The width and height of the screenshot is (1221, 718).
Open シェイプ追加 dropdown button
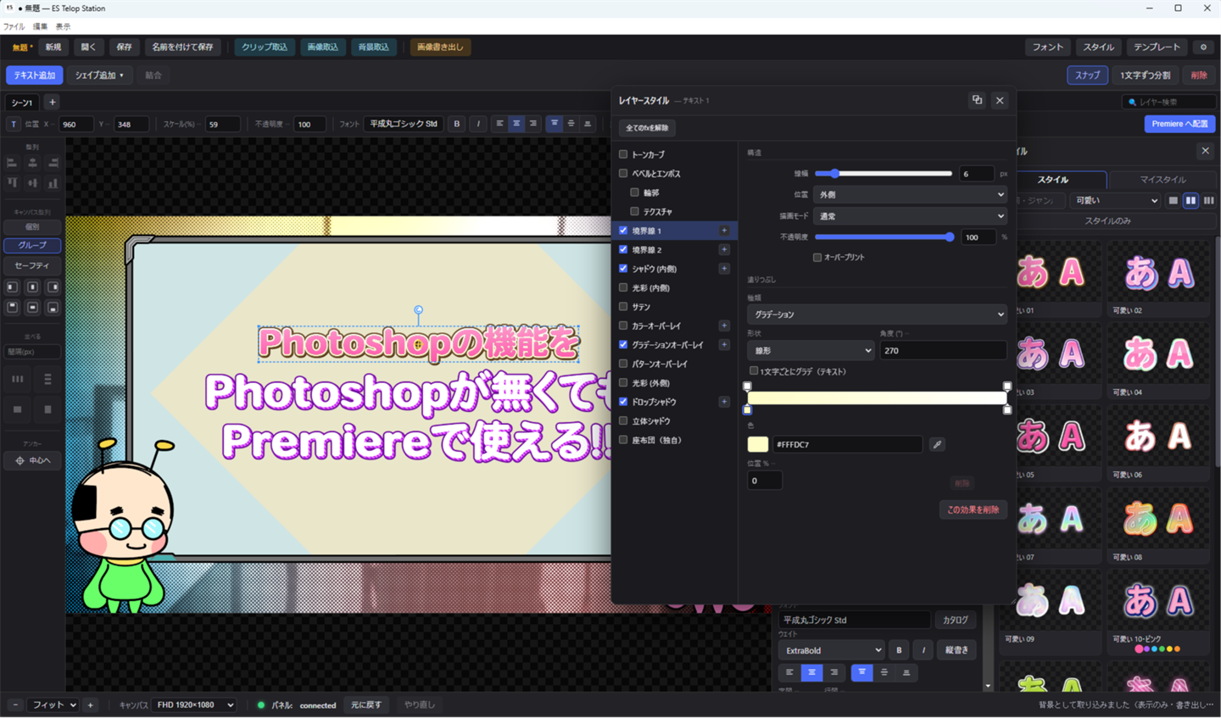click(x=99, y=75)
